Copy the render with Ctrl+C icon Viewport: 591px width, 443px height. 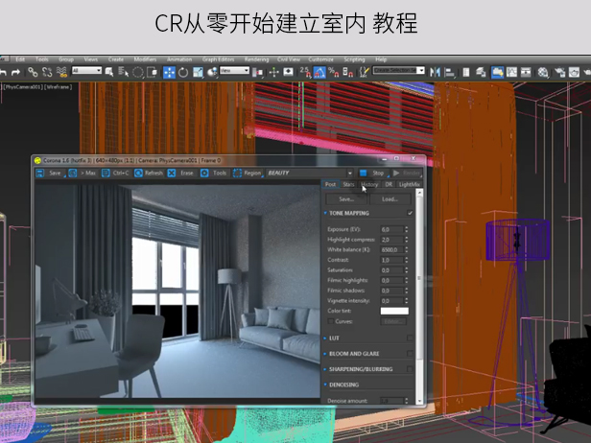point(104,174)
